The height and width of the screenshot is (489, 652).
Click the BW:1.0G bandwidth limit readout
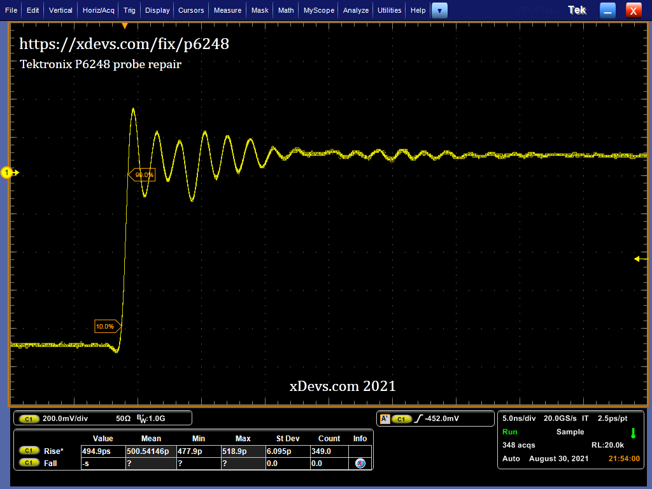pos(152,418)
